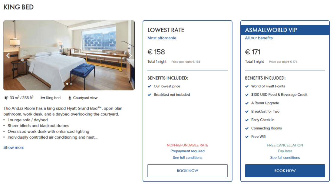Viewport: 333px width, 184px height.
Task: Select the second carousel dot indicator
Action: click(71, 84)
